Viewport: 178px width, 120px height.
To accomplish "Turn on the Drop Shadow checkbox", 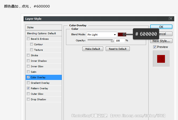I will tap(28, 99).
